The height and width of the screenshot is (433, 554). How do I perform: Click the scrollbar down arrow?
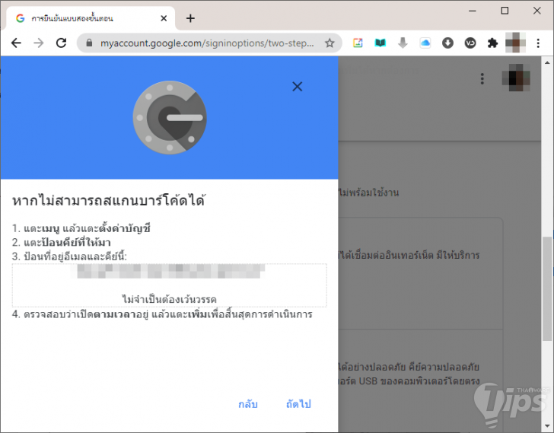click(547, 426)
